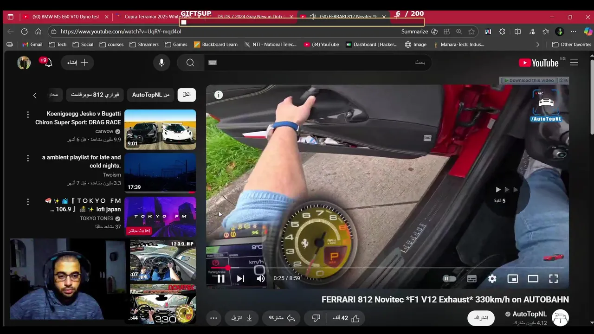Viewport: 594px width, 334px height.
Task: Click the Download (تنزيل) button
Action: coord(242,318)
